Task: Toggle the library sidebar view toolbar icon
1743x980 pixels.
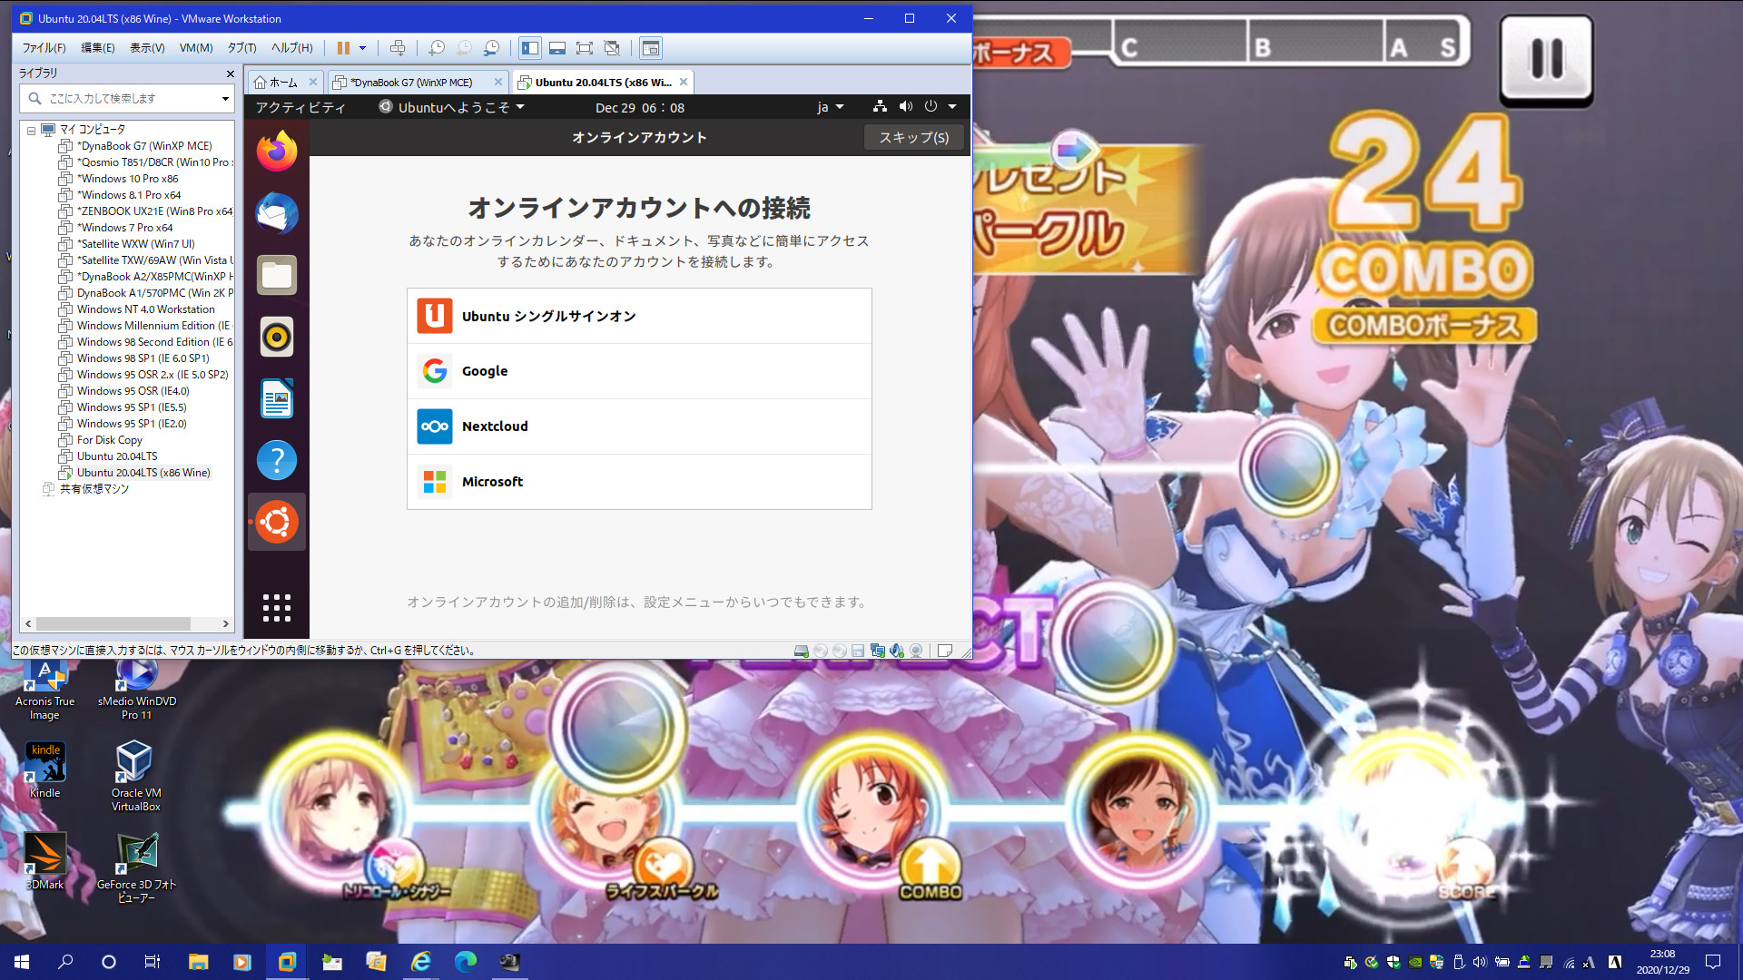Action: [530, 48]
